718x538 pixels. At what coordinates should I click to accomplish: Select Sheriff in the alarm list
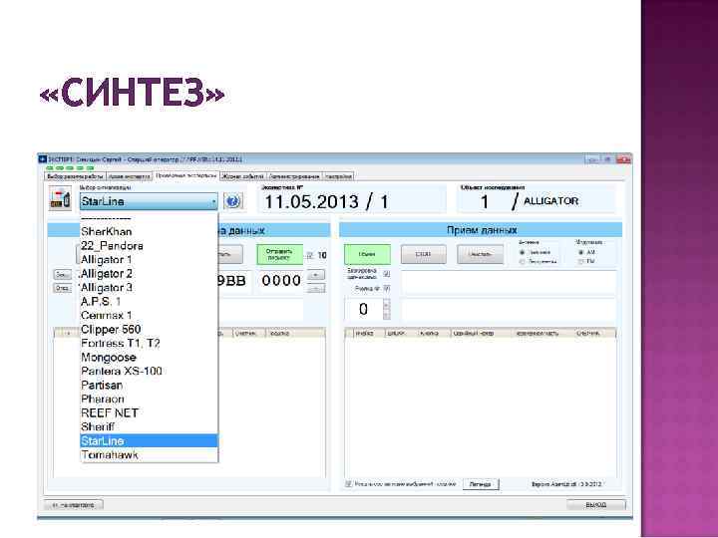click(x=149, y=426)
